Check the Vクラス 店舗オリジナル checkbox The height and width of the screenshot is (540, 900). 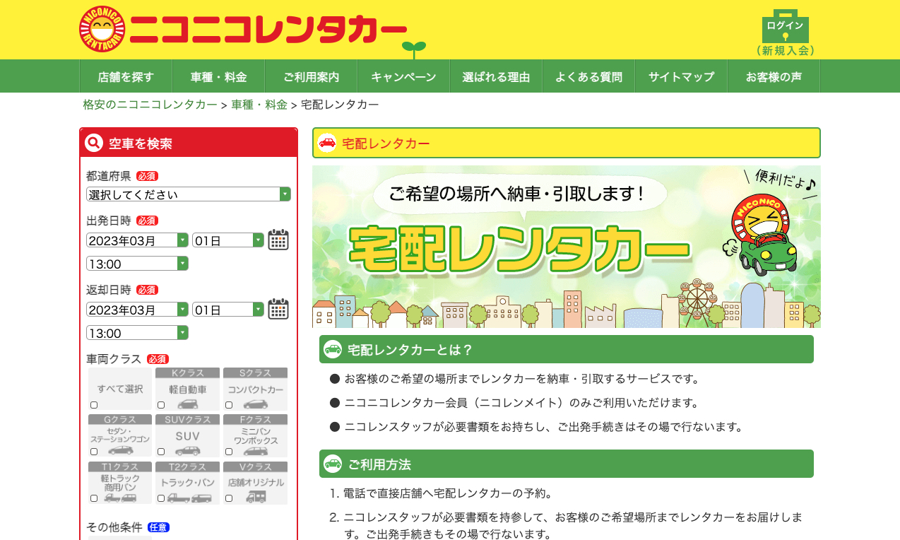[x=229, y=498]
